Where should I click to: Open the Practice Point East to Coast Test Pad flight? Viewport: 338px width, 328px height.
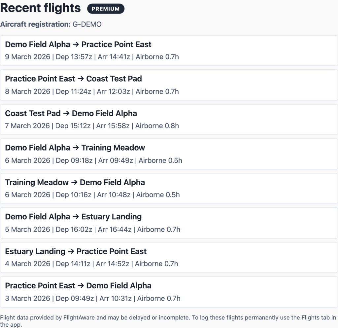coord(169,85)
